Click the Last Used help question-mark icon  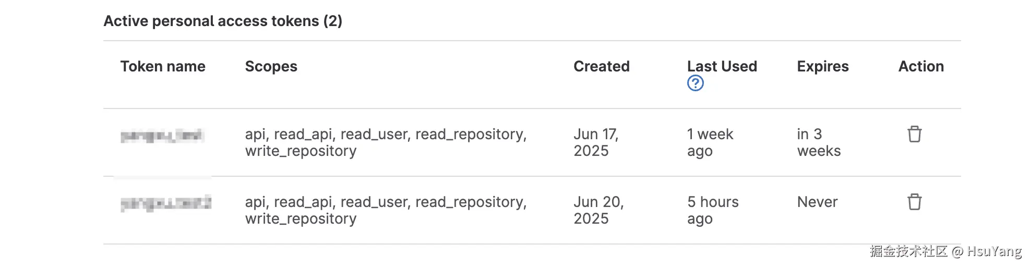695,83
